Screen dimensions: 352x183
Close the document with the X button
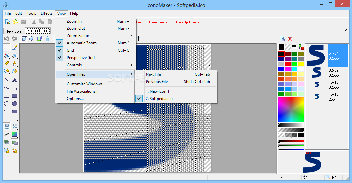346,30
